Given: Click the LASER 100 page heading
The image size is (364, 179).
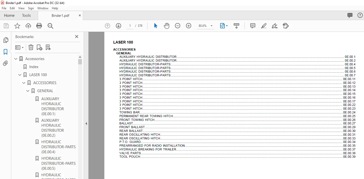Looking at the screenshot, I should coord(123,42).
